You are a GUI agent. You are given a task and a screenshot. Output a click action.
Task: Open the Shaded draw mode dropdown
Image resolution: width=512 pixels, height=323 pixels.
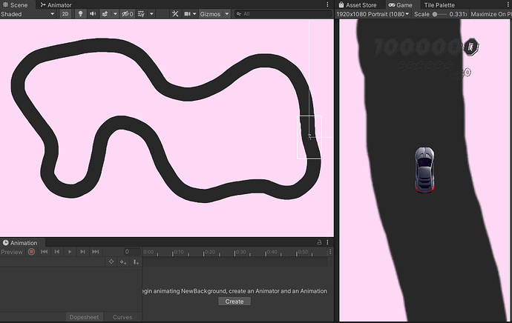pyautogui.click(x=27, y=14)
